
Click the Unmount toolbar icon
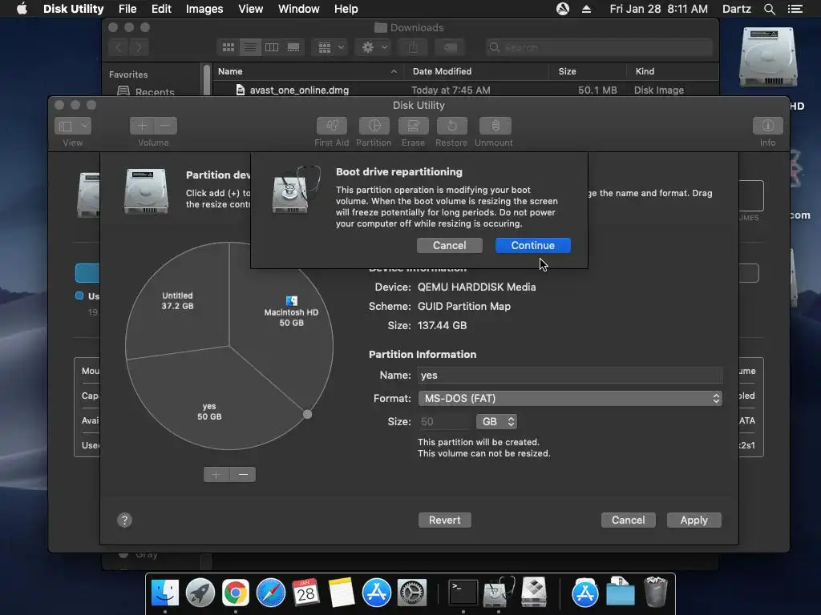point(495,126)
